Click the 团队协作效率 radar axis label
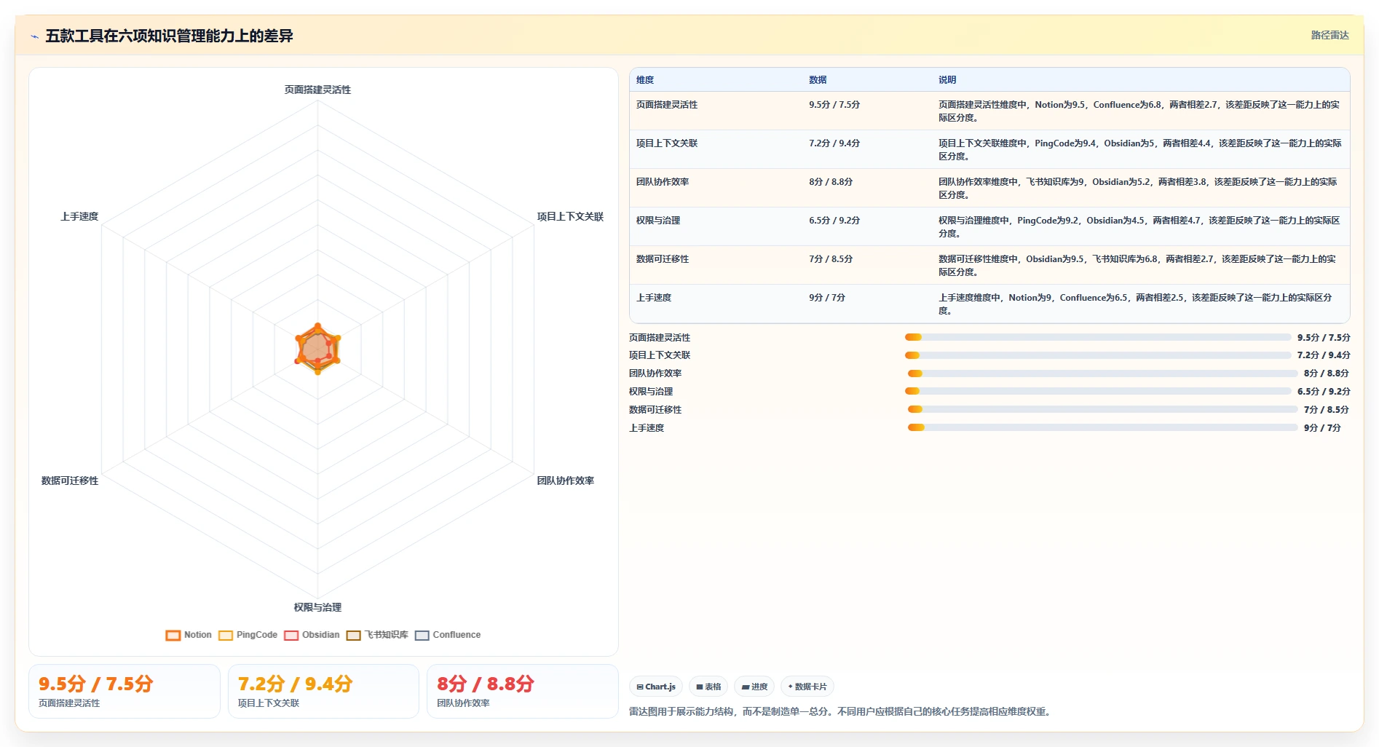Viewport: 1379px width, 747px height. click(x=566, y=481)
